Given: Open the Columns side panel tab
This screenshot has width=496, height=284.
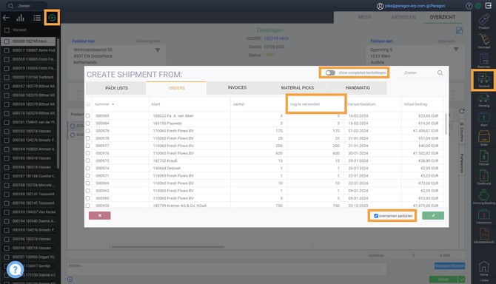Looking at the screenshot, I should (461, 132).
